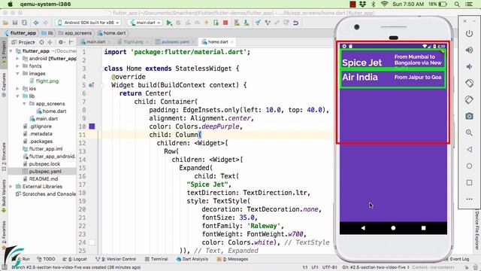Click the Open folder toolbar icon
This screenshot has height=271, width=481.
pyautogui.click(x=5, y=23)
